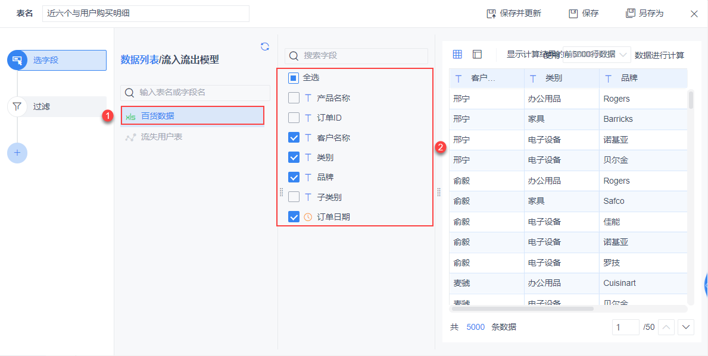Uncheck the 客户名称 field checkbox
The image size is (708, 356).
click(294, 137)
